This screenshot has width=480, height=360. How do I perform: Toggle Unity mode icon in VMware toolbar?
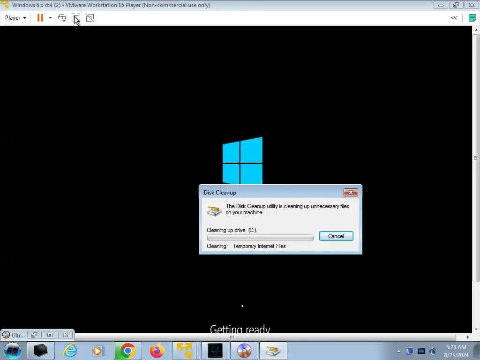click(x=90, y=18)
